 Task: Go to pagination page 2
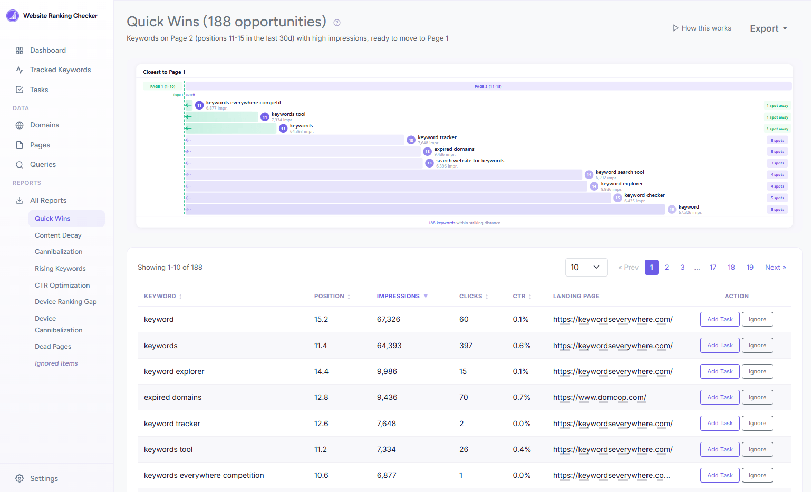(667, 268)
